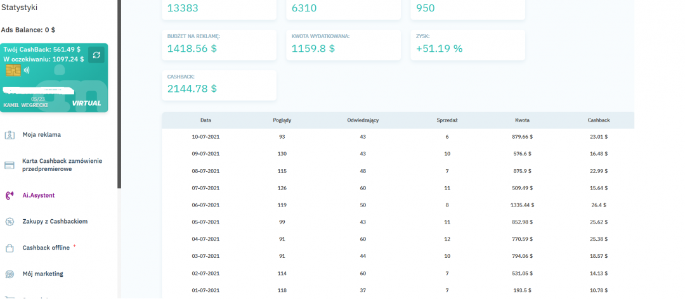The width and height of the screenshot is (685, 299).
Task: Click the Moja reklama sidebar icon
Action: pos(10,135)
